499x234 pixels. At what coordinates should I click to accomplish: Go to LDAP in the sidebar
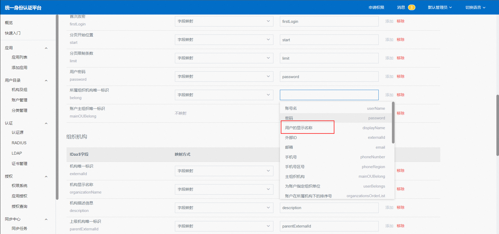pos(17,153)
